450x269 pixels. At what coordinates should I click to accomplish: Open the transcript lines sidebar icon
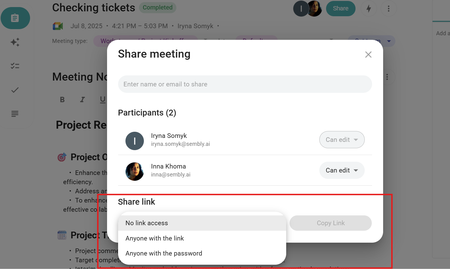point(15,114)
